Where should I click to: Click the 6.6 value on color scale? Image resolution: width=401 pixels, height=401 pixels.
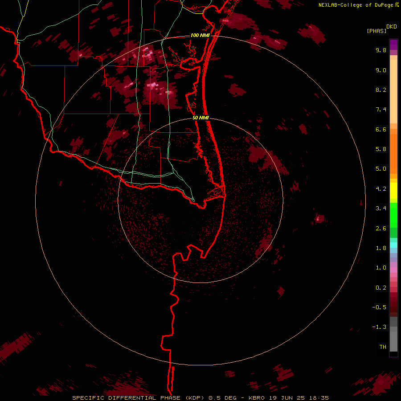coord(381,129)
